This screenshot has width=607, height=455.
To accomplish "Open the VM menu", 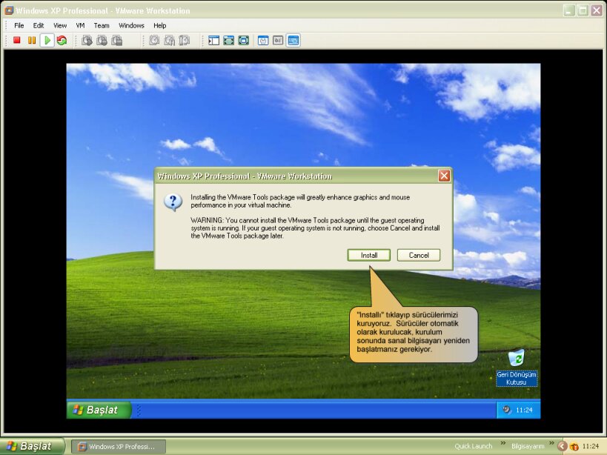I will click(80, 25).
